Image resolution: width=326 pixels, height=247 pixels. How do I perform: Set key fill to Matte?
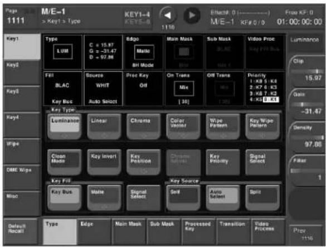[104, 198]
